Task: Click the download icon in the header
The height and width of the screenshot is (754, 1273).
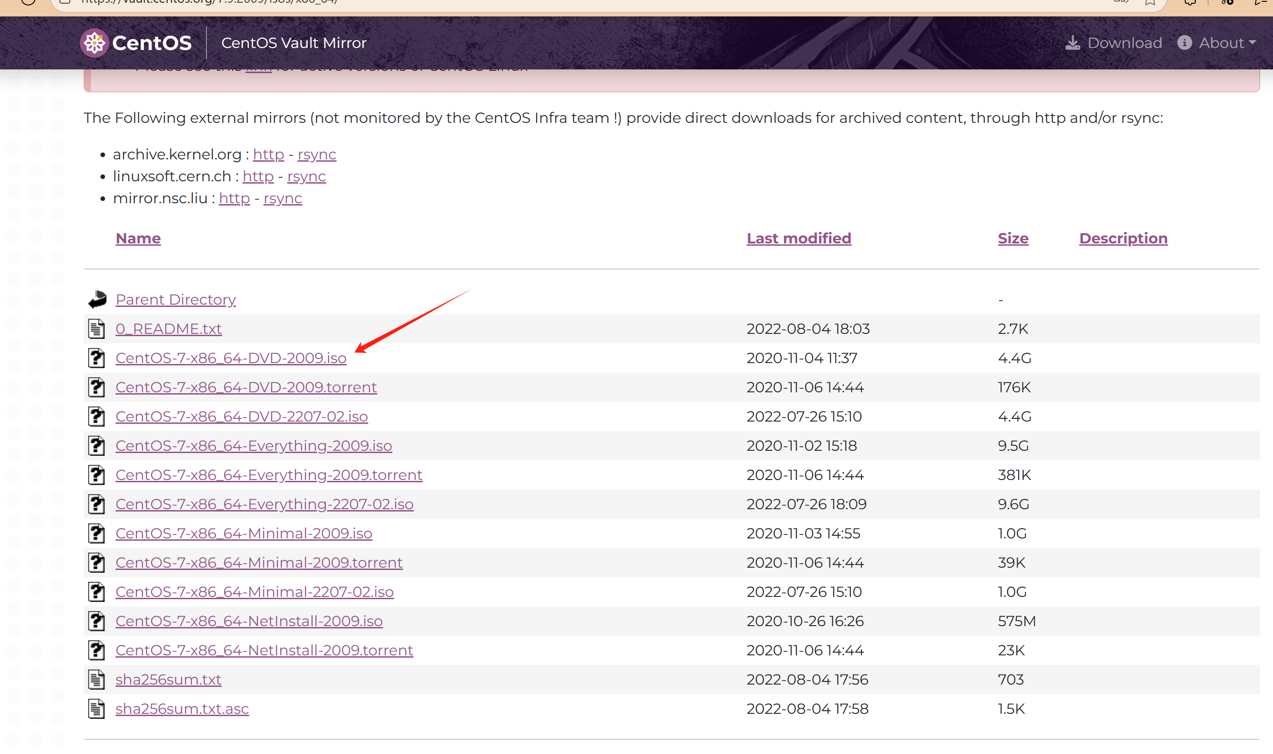Action: pyautogui.click(x=1073, y=43)
